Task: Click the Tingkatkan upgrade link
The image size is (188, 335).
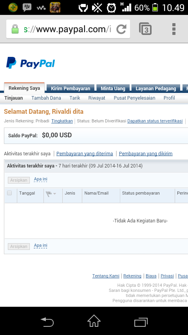Action: click(62, 121)
